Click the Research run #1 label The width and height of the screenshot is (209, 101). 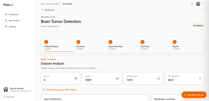coord(48,17)
